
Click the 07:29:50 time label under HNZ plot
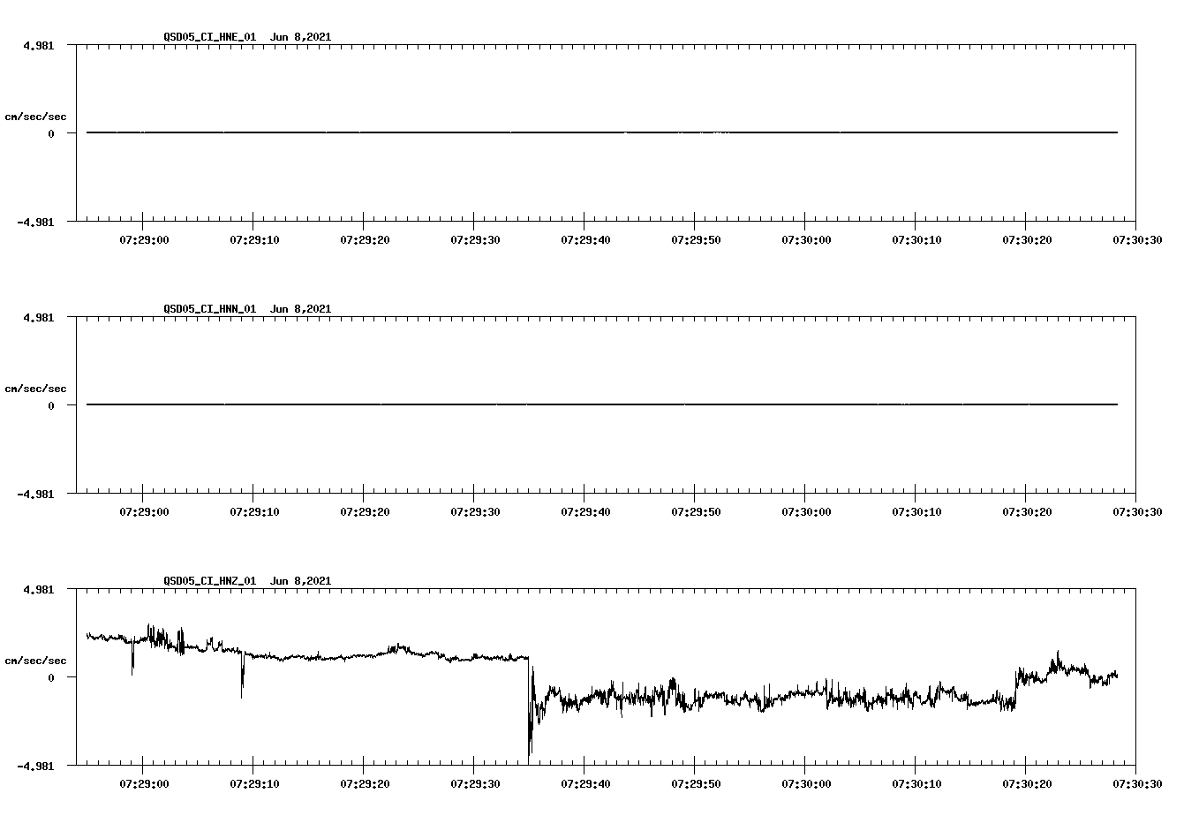[x=696, y=783]
